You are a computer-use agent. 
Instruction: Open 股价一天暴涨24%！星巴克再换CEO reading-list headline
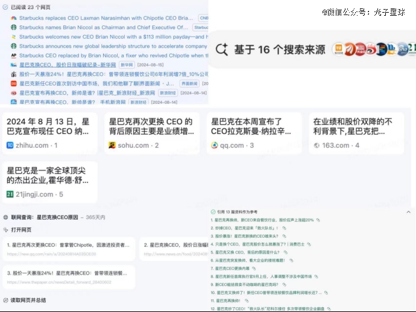113,74
